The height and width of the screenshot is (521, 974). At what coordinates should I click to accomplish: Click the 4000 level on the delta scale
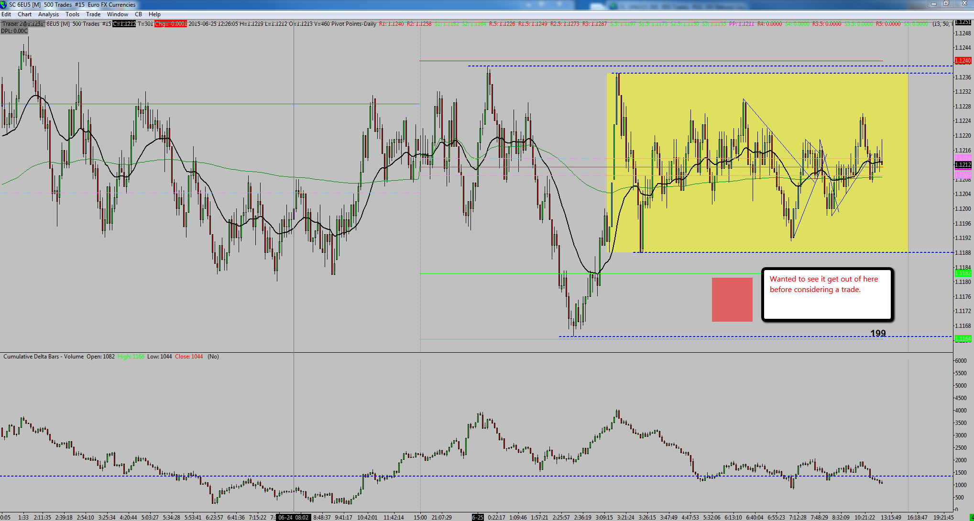960,411
